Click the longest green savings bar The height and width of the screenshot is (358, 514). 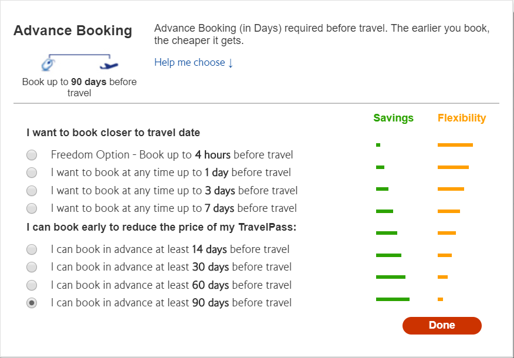pos(393,299)
